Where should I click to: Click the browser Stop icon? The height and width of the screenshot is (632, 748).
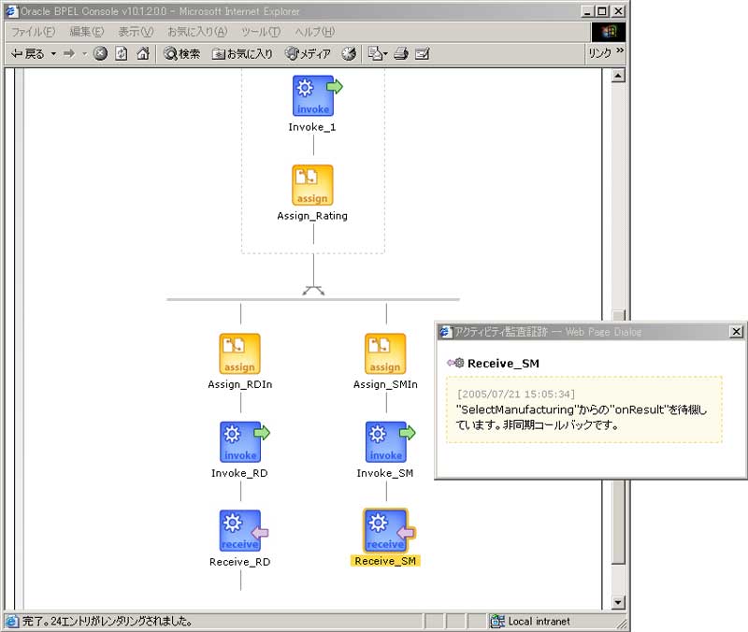[100, 53]
